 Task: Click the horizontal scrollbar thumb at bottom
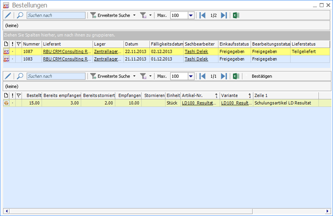[x=131, y=211]
